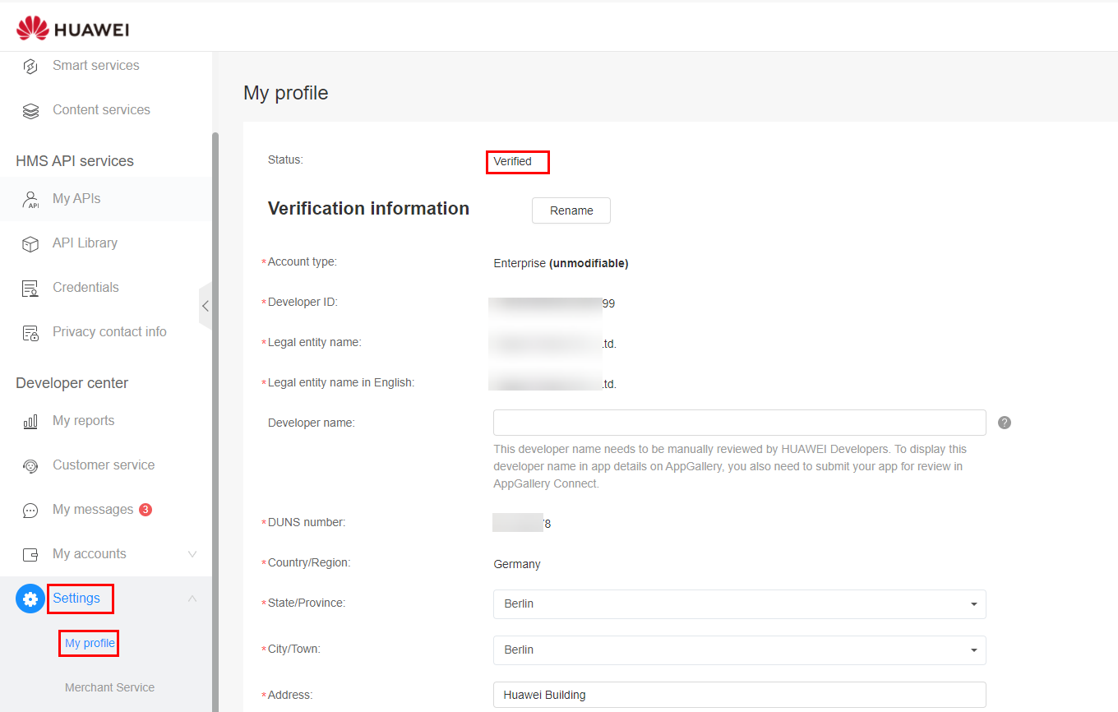This screenshot has width=1118, height=712.
Task: Click inside the Developer name input field
Action: tap(738, 422)
